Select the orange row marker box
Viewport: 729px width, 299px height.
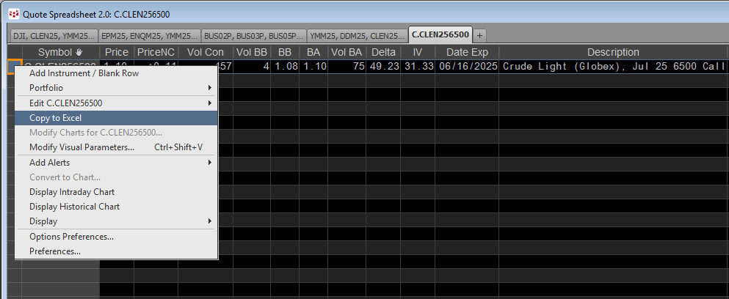click(14, 67)
